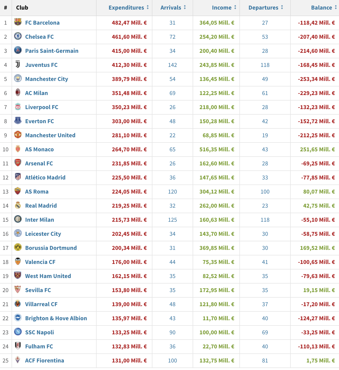Click the Juventus FC logo icon
This screenshot has width=339, height=370.
(x=18, y=64)
